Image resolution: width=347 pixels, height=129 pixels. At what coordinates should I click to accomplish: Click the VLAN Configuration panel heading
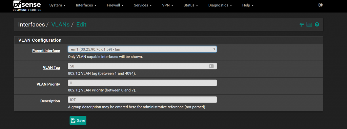[40, 40]
